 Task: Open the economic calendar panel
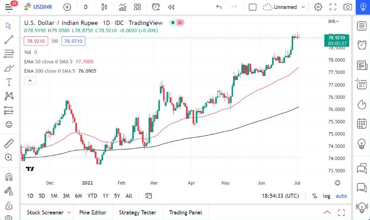point(362,123)
